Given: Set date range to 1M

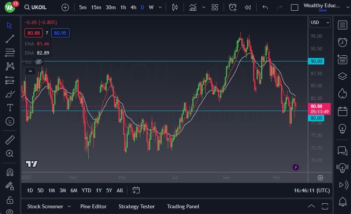Looking at the screenshot, I should coord(52,191).
